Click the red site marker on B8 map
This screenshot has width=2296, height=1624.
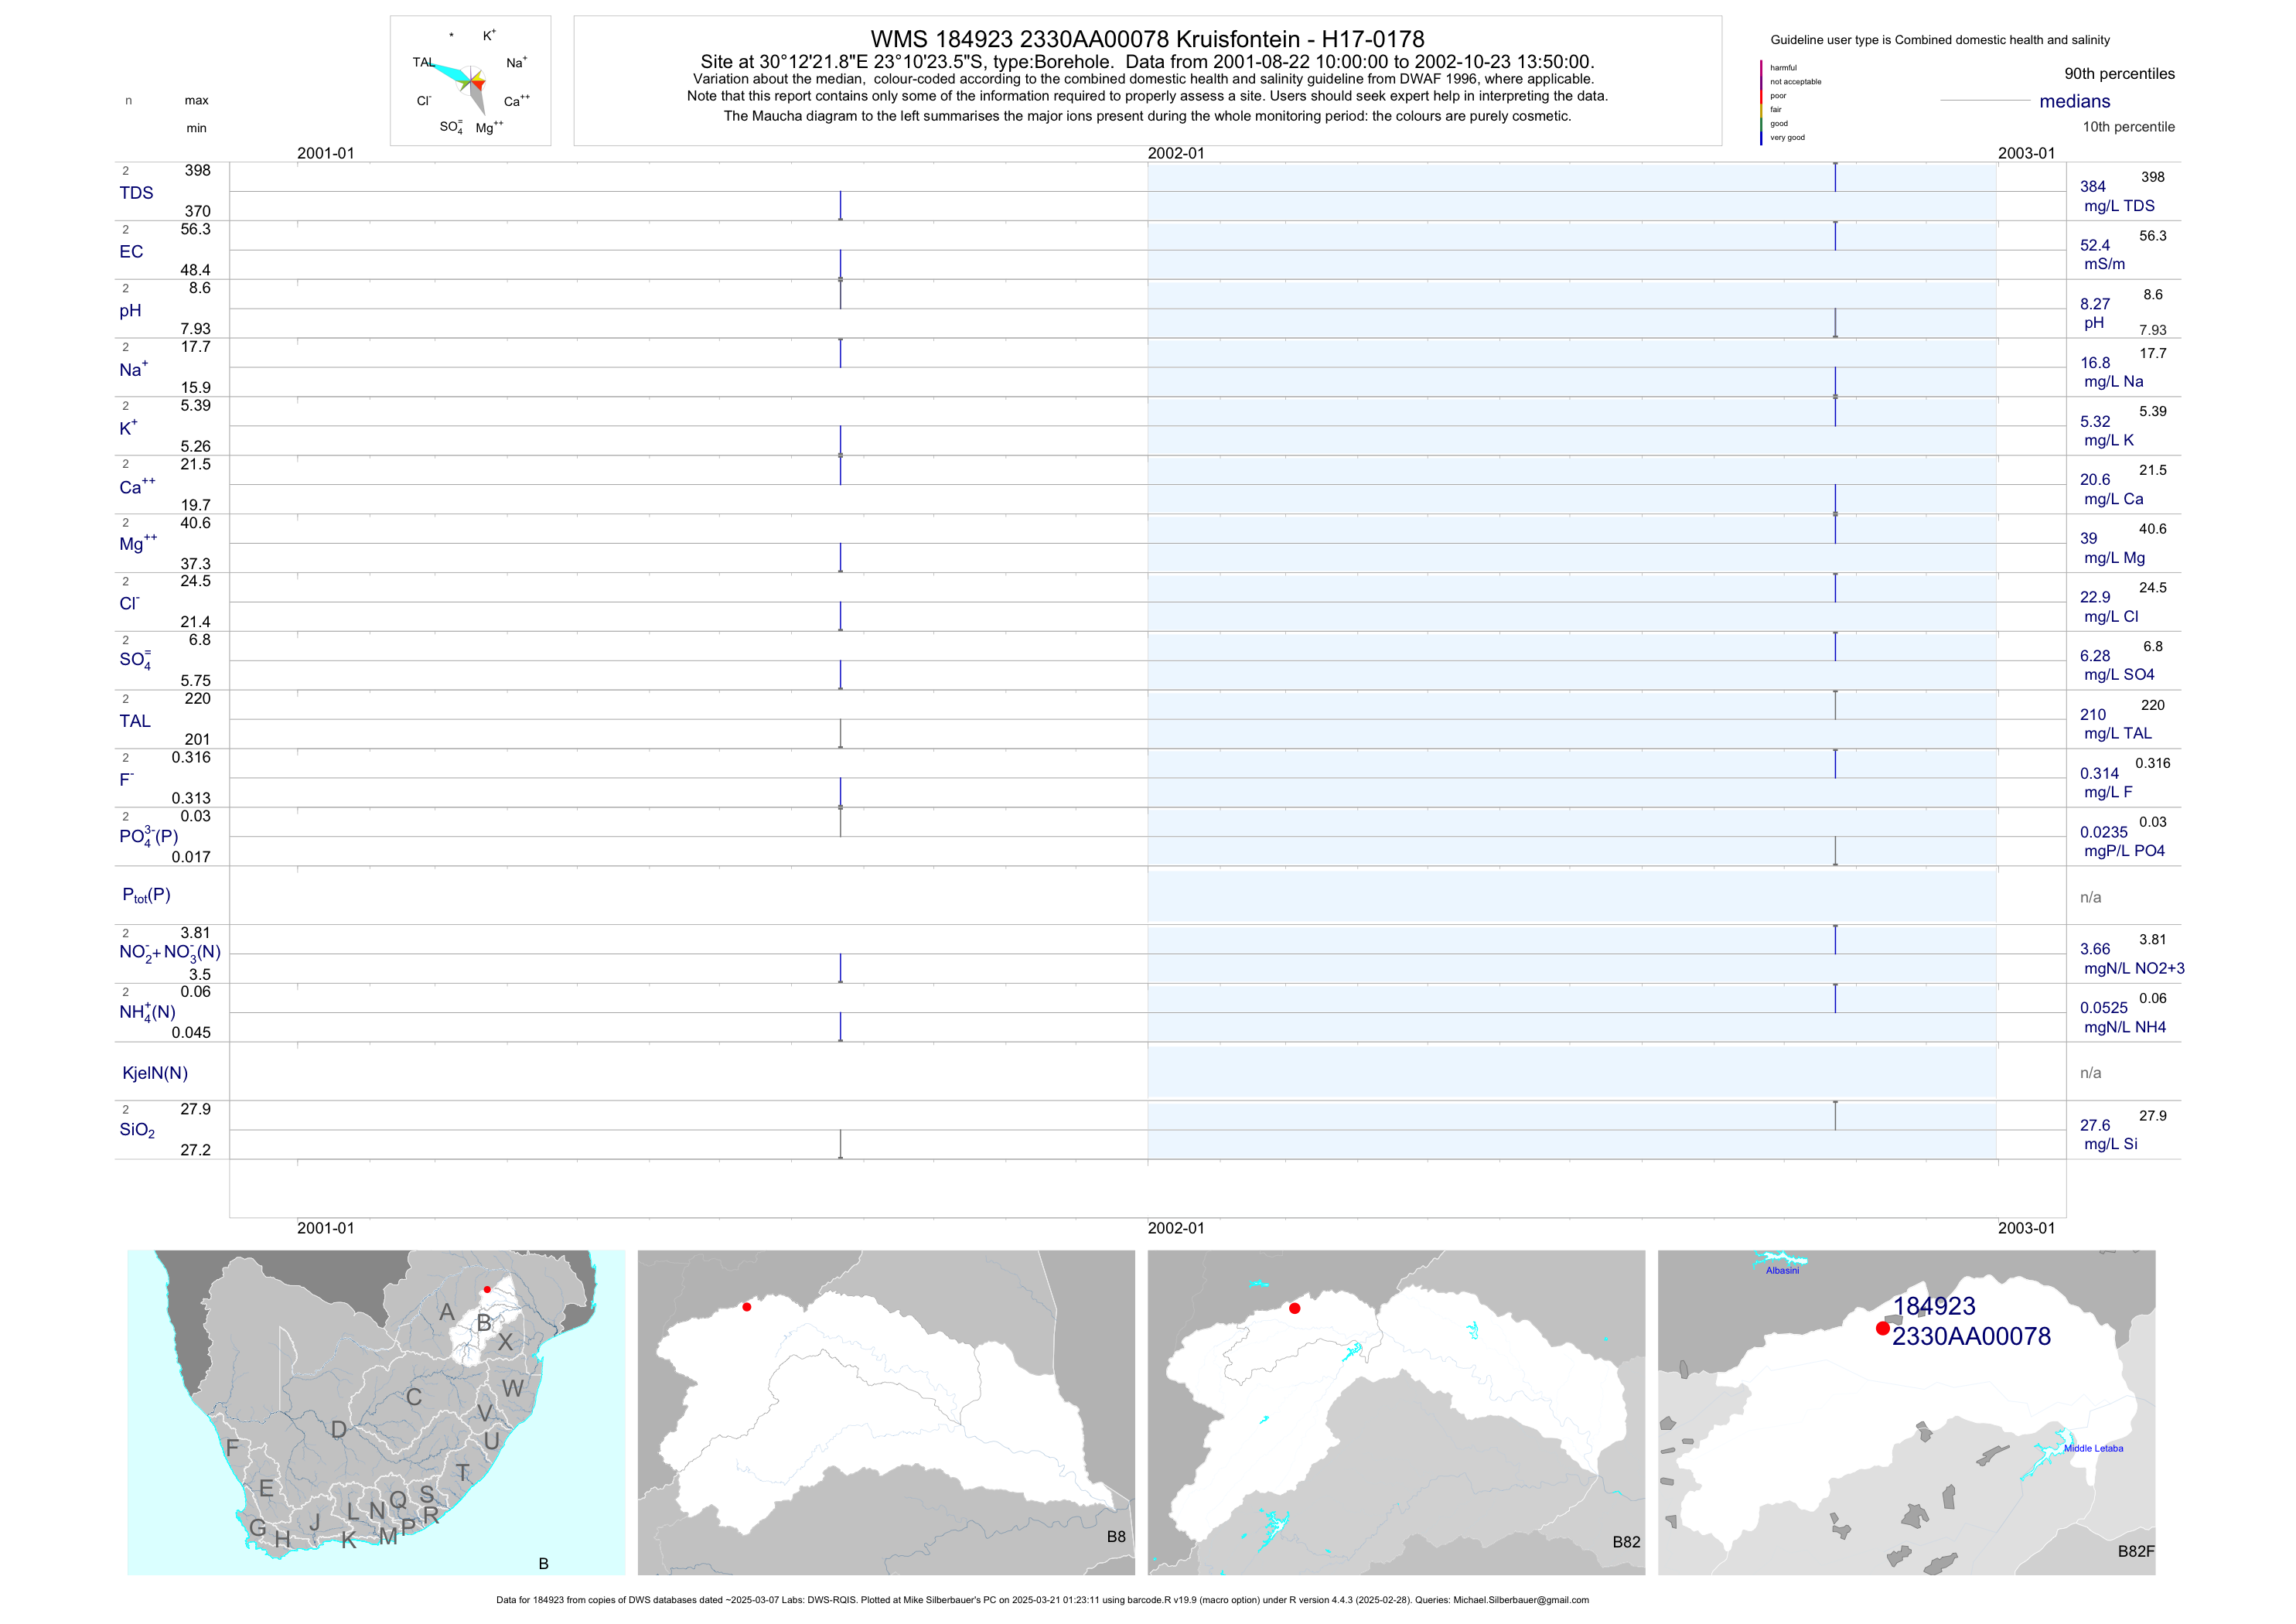point(747,1307)
